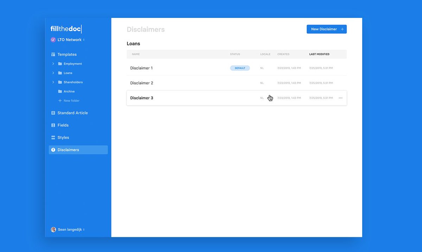
Task: Click the Styles icon
Action: click(x=53, y=138)
